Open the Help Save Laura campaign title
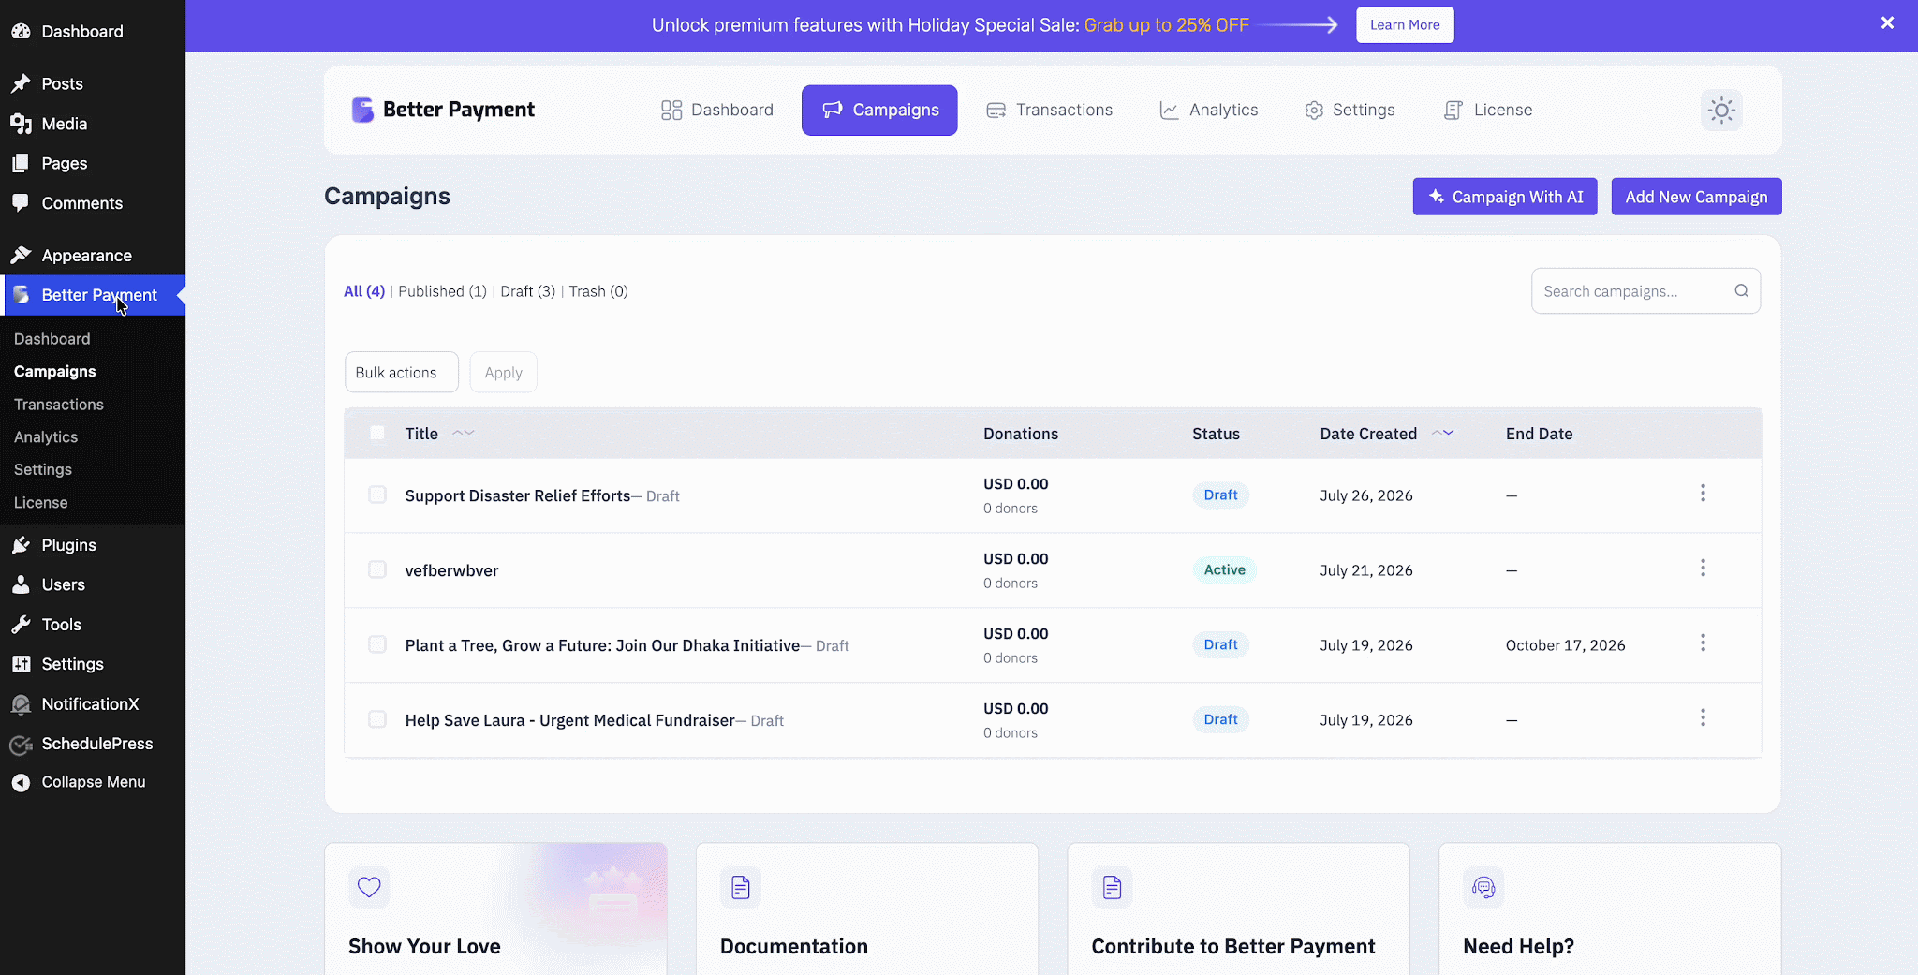The height and width of the screenshot is (975, 1918). tap(569, 720)
